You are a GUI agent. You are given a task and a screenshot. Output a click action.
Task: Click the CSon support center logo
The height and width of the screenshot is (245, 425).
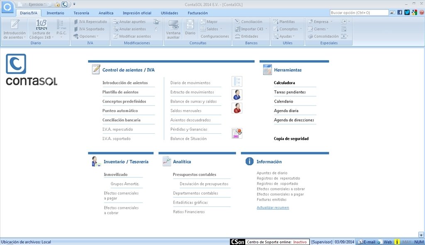[238, 242]
